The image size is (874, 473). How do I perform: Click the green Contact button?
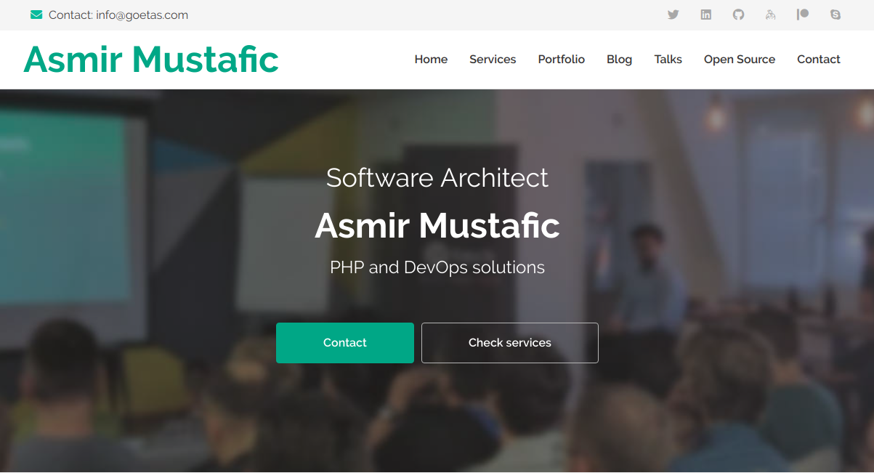tap(345, 343)
